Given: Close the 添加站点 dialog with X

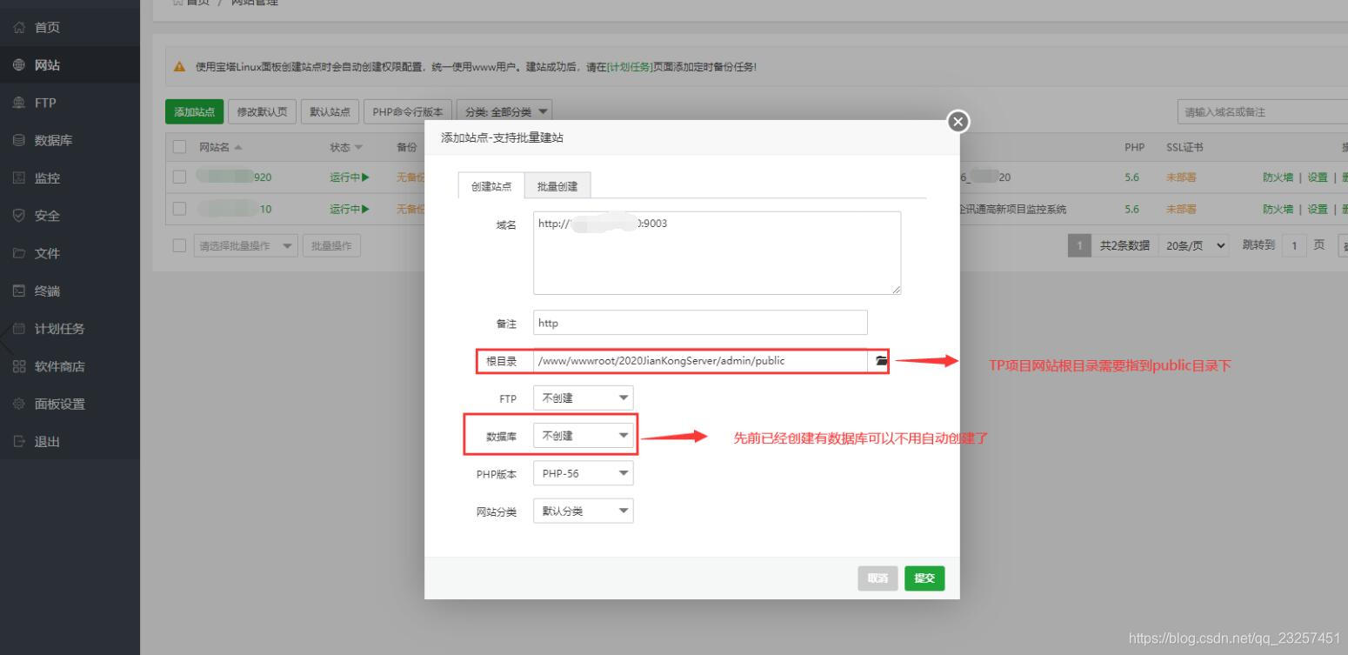Looking at the screenshot, I should pyautogui.click(x=958, y=122).
